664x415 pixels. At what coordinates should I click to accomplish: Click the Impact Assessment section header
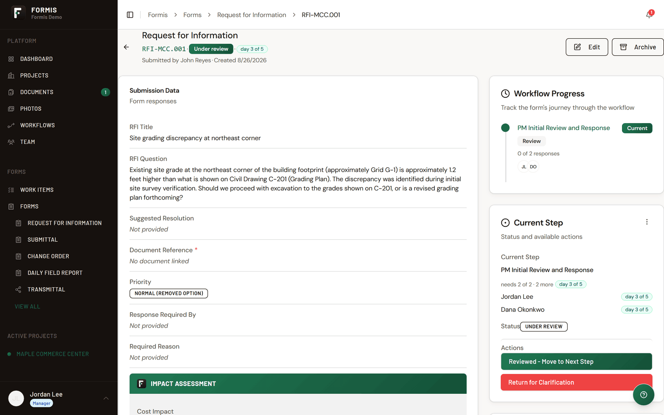click(298, 384)
